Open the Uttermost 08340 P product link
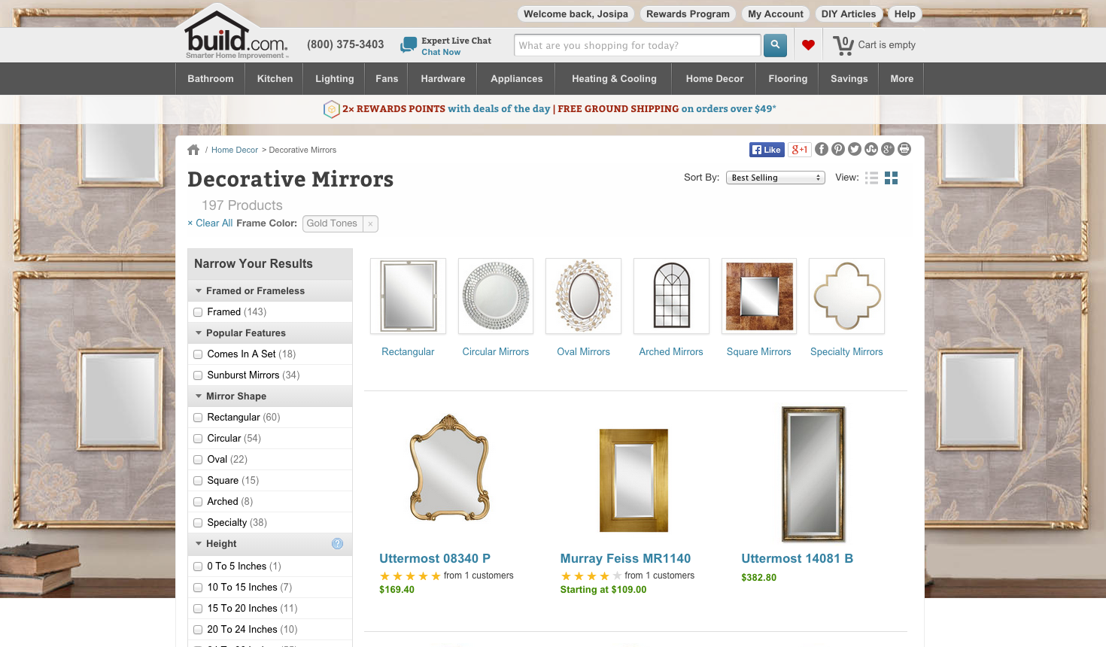The width and height of the screenshot is (1106, 647). (x=435, y=558)
